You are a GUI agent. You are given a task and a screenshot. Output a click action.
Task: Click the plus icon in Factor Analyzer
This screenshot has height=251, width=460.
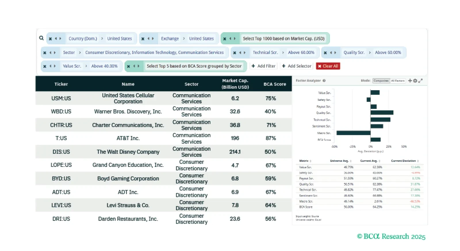click(x=410, y=81)
